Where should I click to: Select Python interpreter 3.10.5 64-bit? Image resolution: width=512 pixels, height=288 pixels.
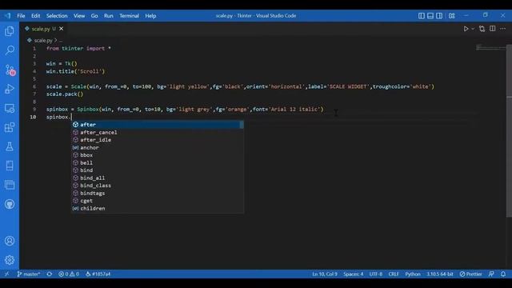(439, 274)
